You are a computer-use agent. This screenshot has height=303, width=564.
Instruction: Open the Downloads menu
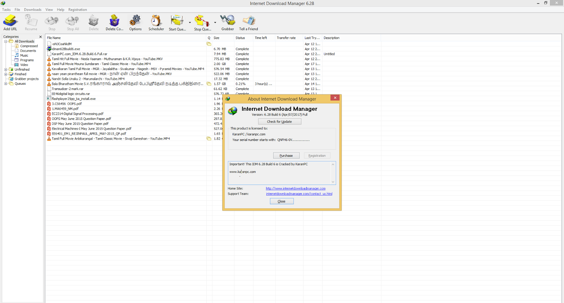33,9
